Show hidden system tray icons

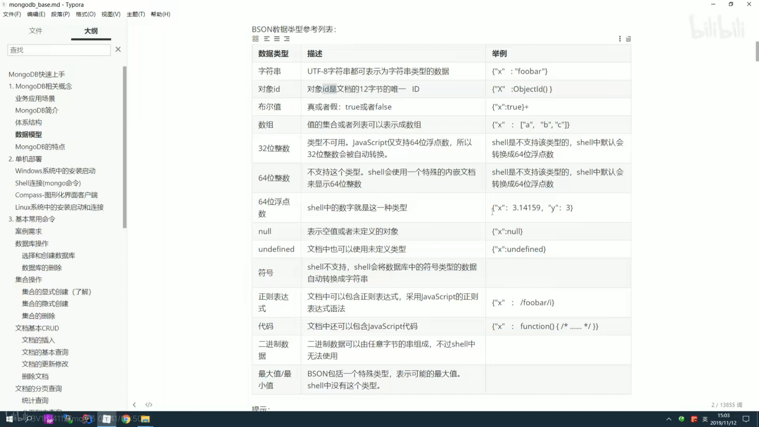pyautogui.click(x=668, y=419)
